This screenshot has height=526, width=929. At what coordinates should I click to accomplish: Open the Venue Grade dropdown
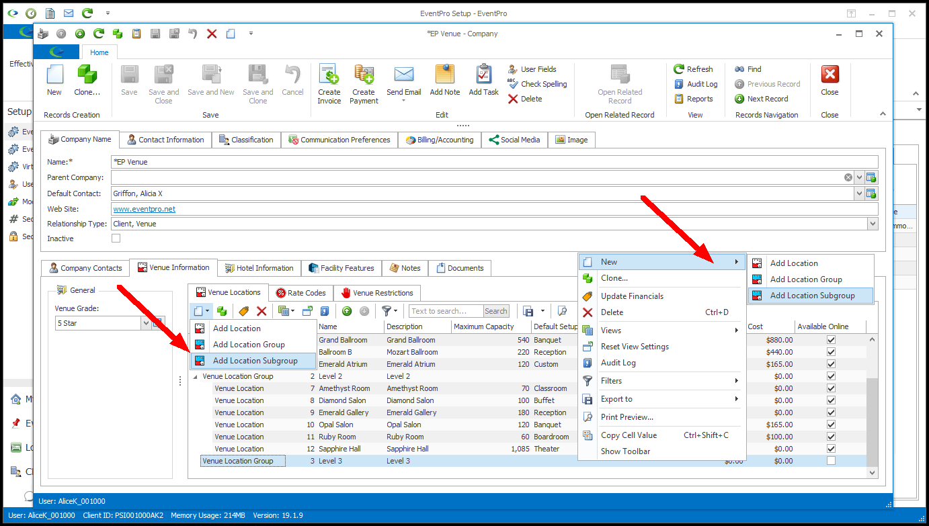click(146, 323)
